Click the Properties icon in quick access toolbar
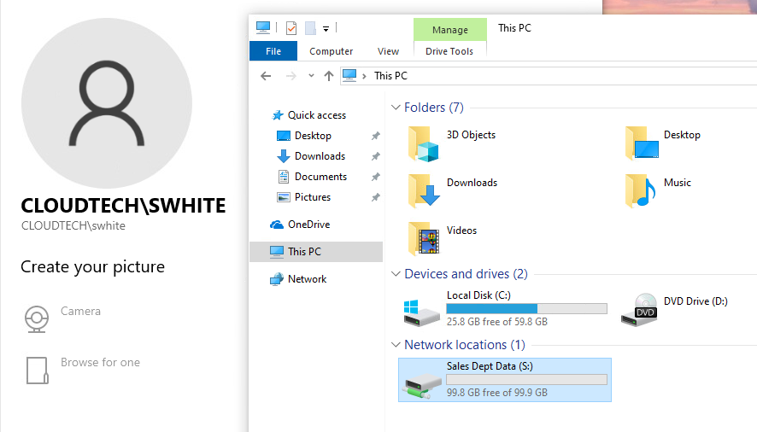 (291, 28)
